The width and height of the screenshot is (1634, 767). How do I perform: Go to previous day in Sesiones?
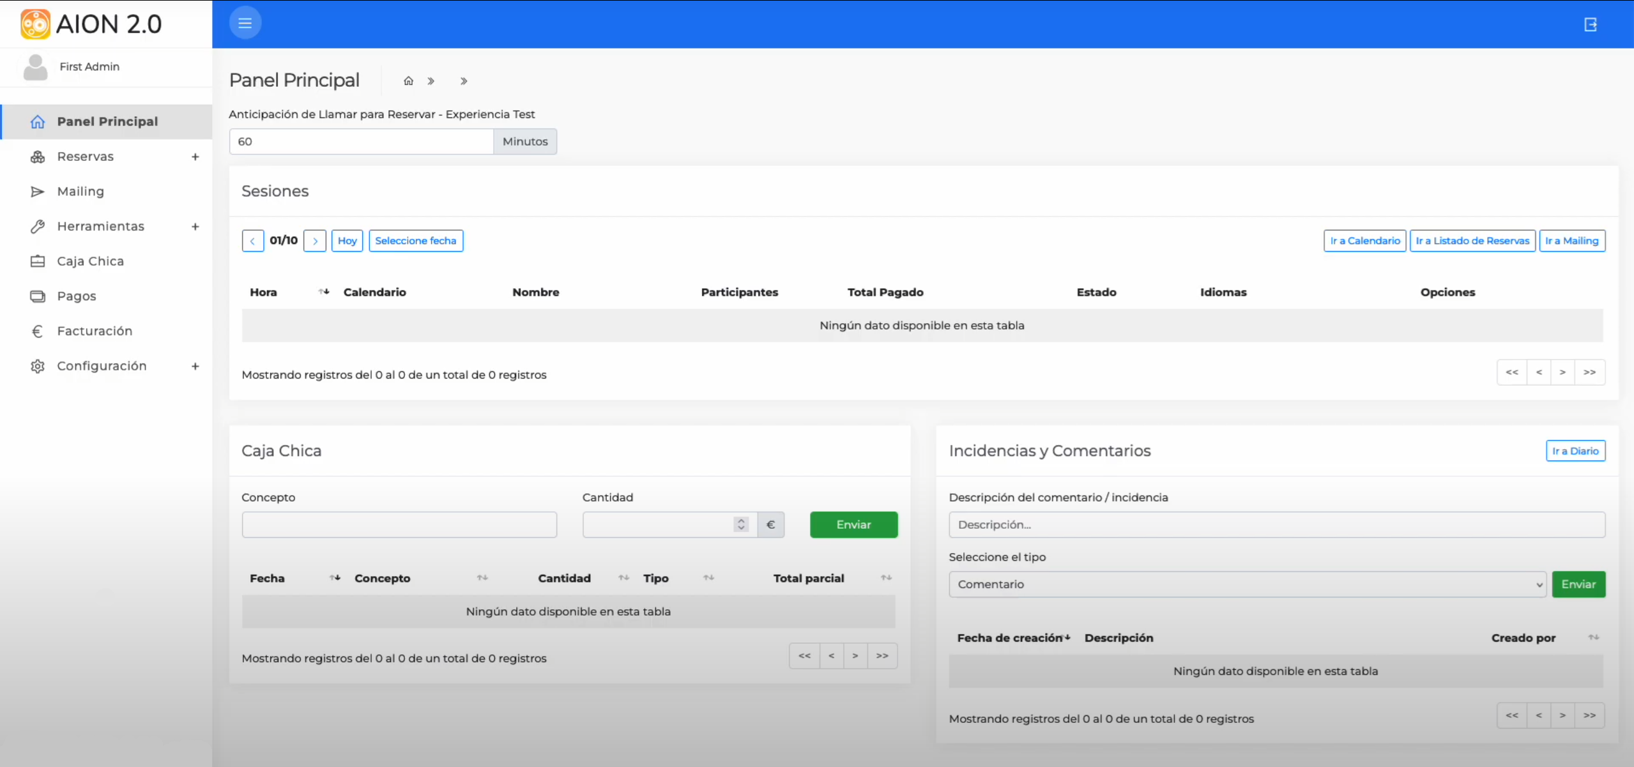pos(253,241)
